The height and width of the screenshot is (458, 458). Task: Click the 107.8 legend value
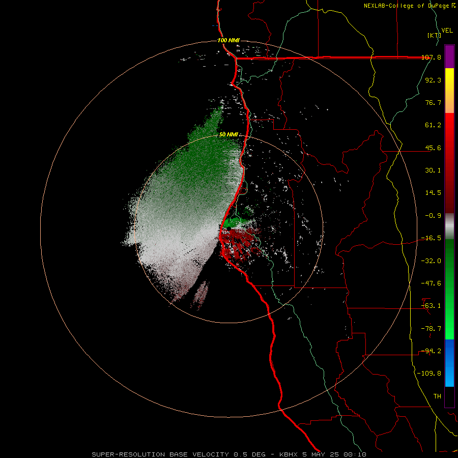click(432, 58)
